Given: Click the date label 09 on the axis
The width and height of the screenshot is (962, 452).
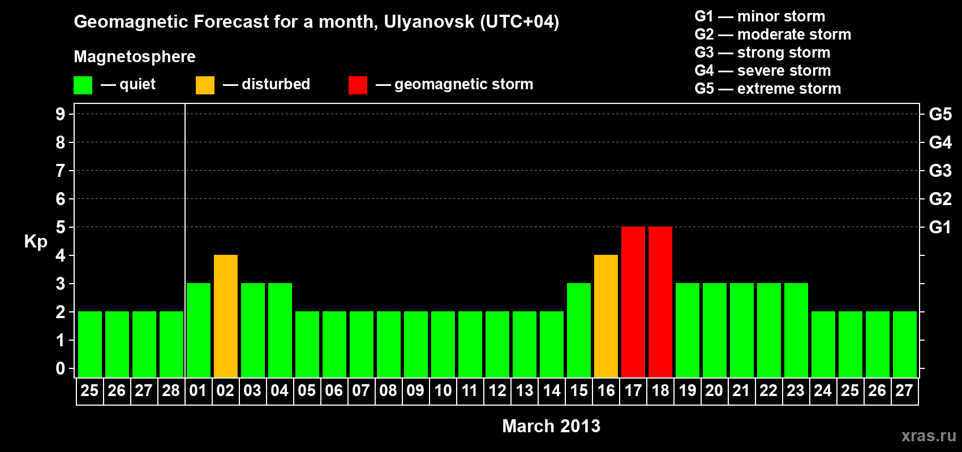Looking at the screenshot, I should (x=415, y=391).
